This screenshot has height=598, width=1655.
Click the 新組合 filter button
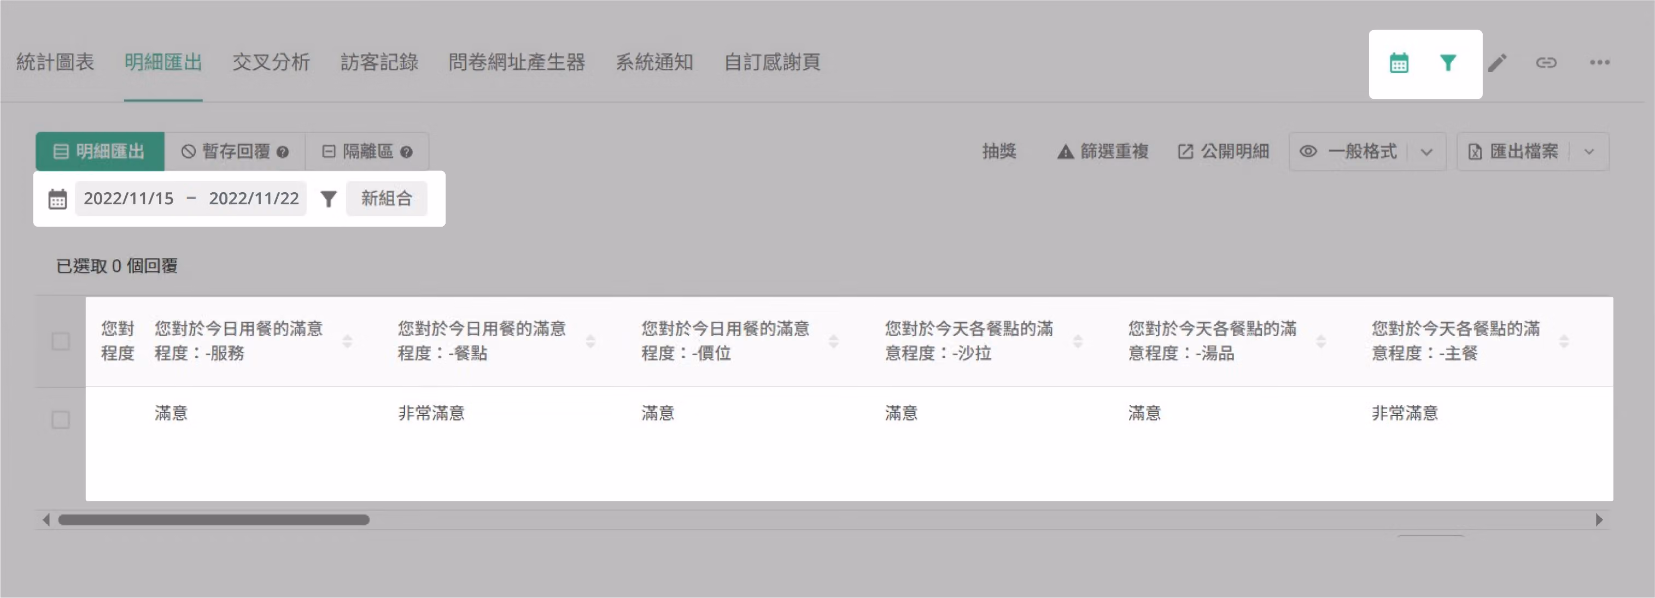pos(386,198)
